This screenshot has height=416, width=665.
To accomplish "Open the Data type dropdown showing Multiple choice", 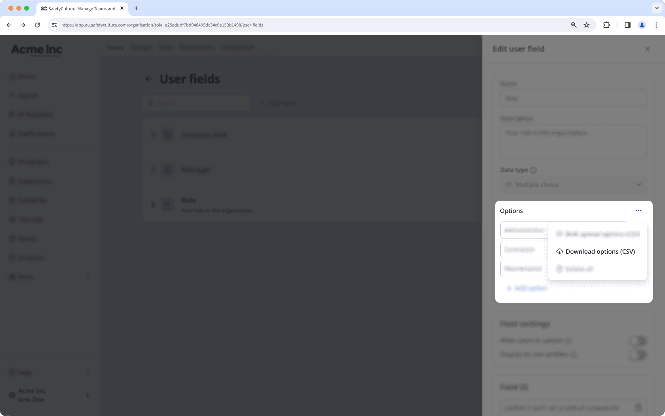I will [x=573, y=184].
